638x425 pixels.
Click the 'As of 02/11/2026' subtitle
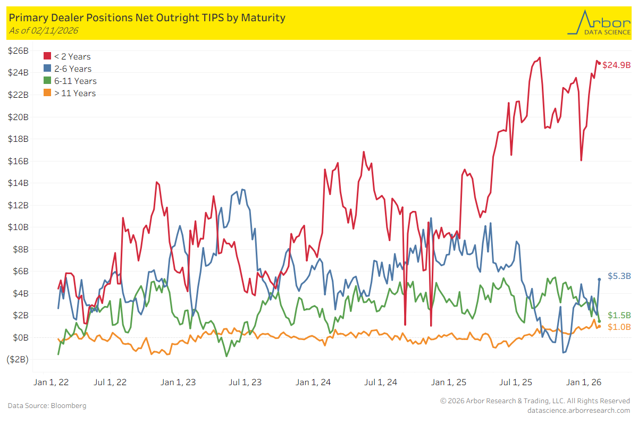click(44, 31)
